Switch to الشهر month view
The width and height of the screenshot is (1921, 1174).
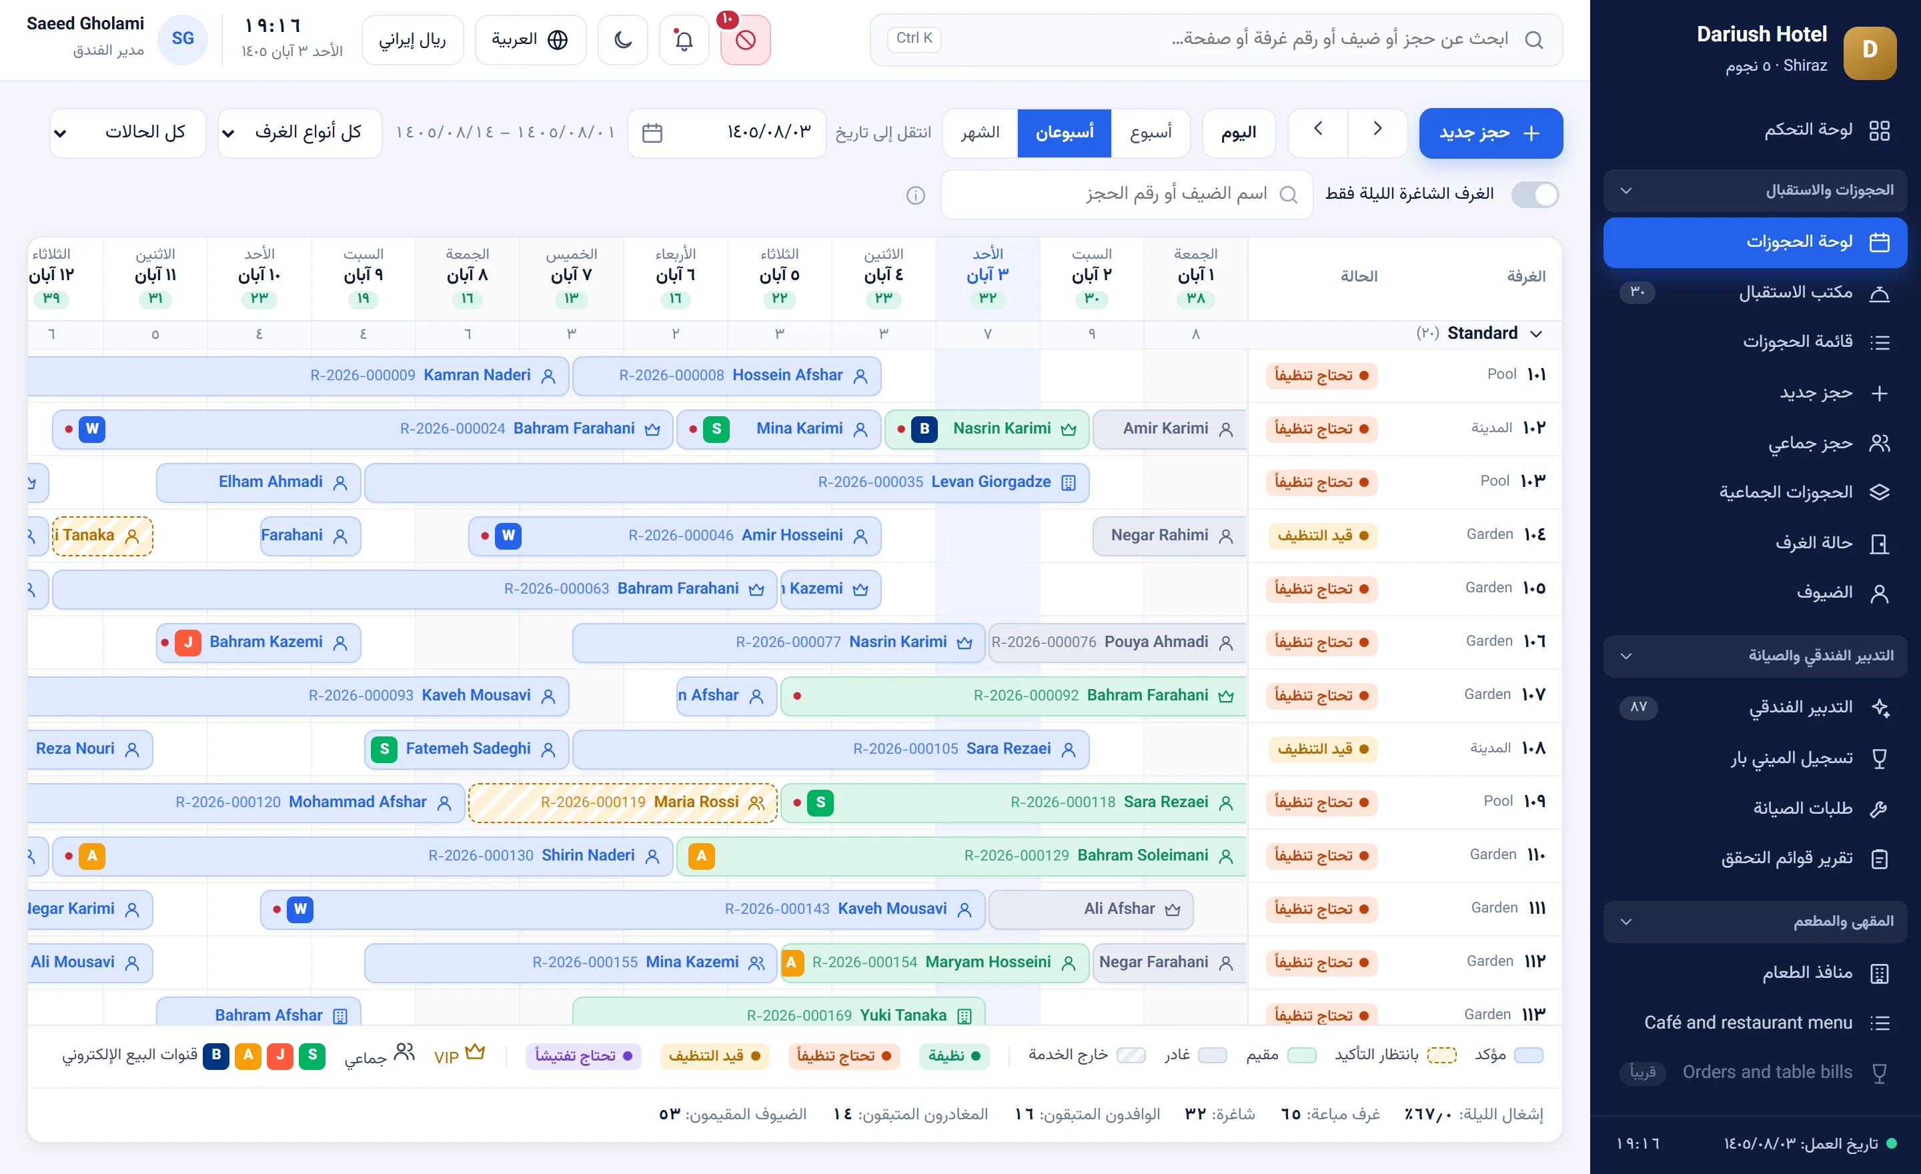tap(980, 133)
